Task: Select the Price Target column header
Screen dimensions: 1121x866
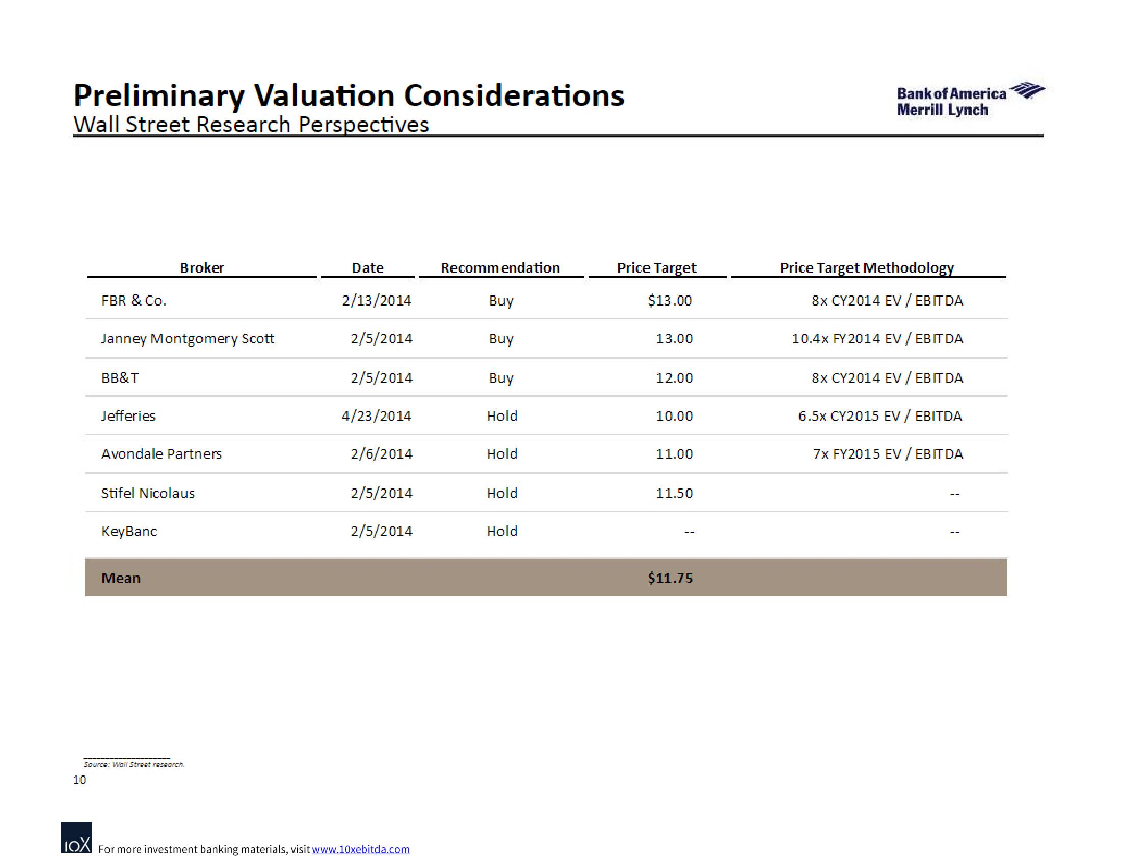Action: coord(656,268)
